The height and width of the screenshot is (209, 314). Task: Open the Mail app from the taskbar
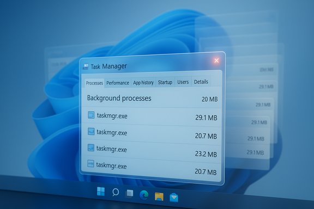[x=174, y=197]
